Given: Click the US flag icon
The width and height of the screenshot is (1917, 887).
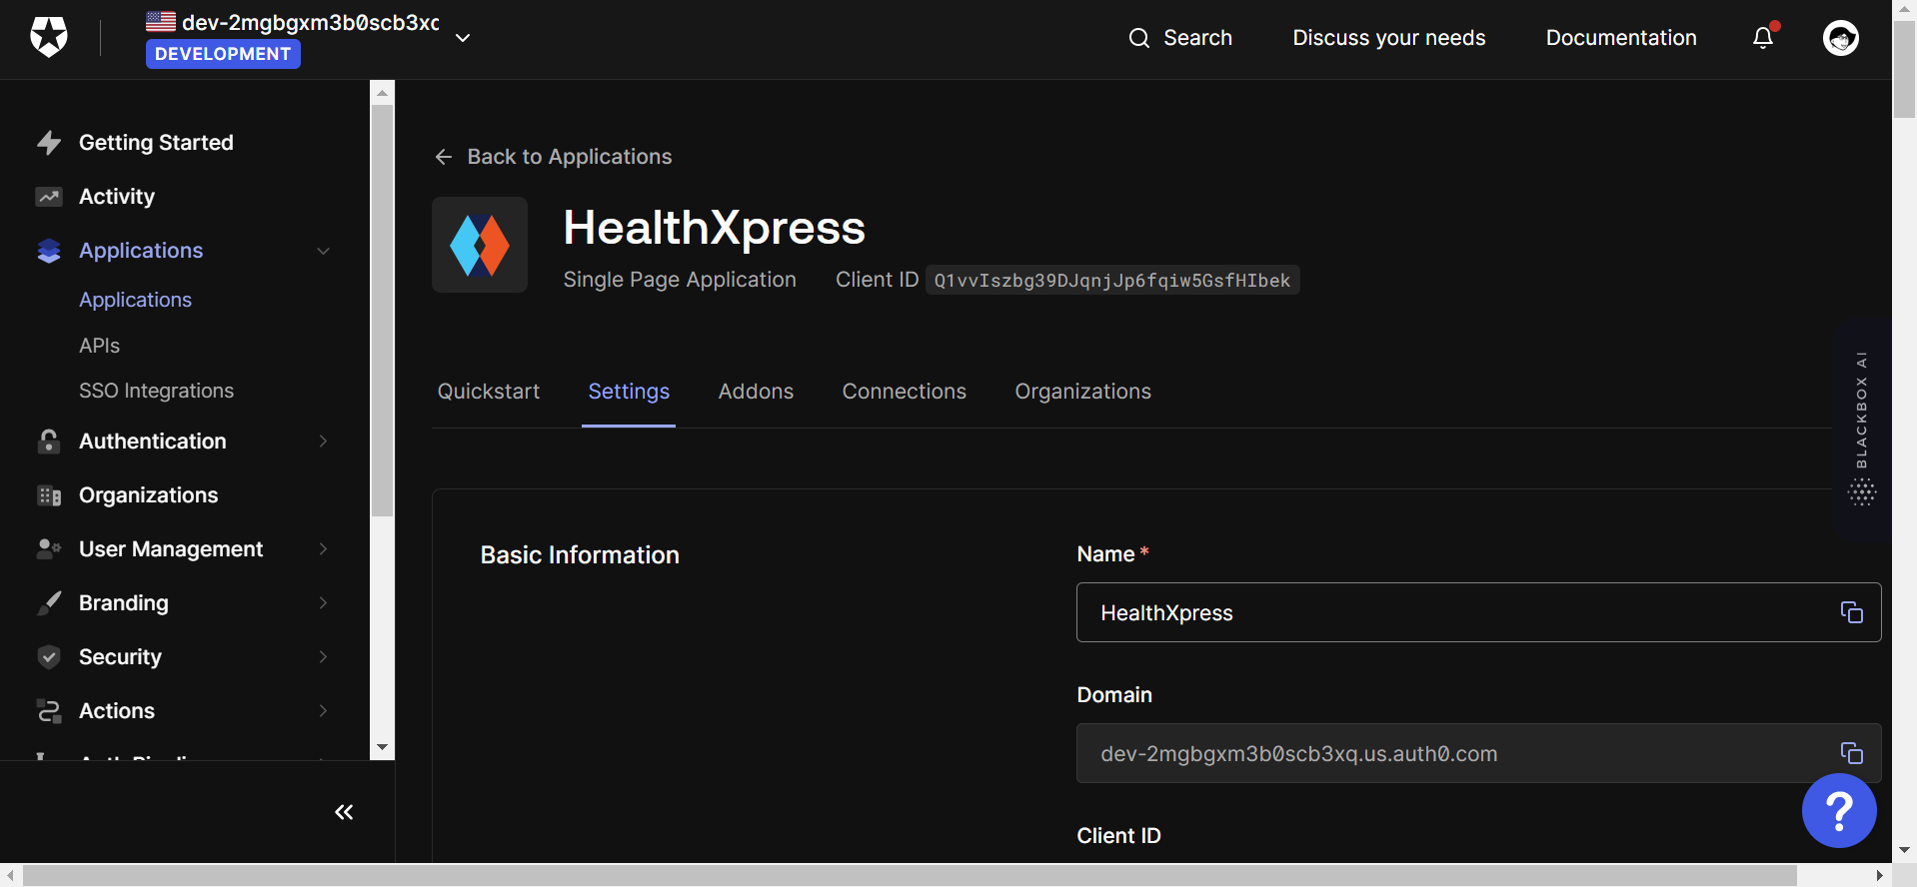Looking at the screenshot, I should pos(161,20).
